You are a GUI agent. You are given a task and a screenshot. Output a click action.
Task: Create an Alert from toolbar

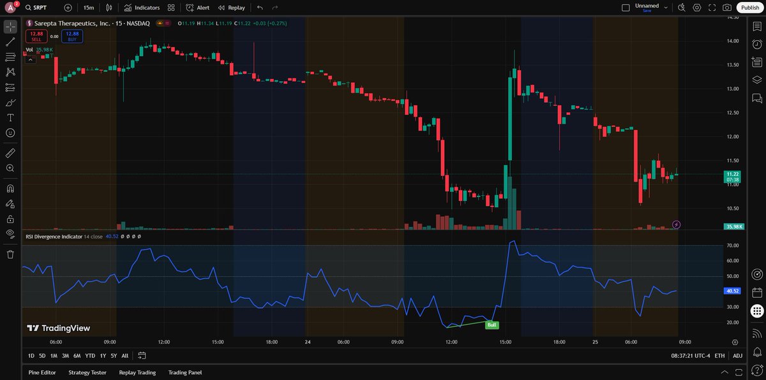(198, 8)
